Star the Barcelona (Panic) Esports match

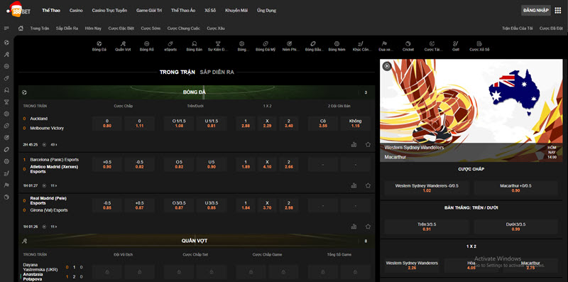368,185
